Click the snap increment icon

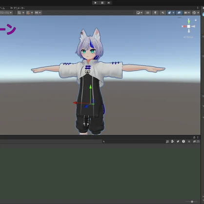[37, 13]
